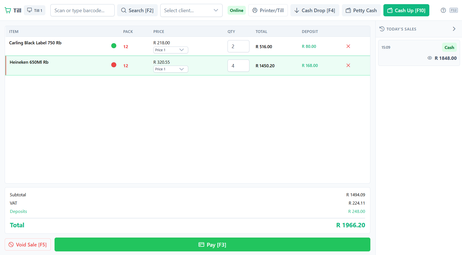The image size is (462, 255).
Task: Click the Subtotal R 1494.09 amount
Action: pos(356,195)
